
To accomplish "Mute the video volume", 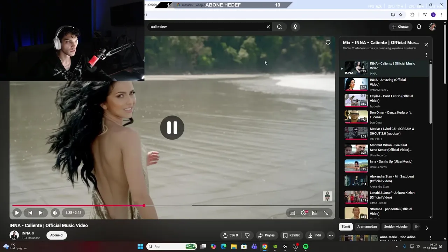I will click(55, 212).
